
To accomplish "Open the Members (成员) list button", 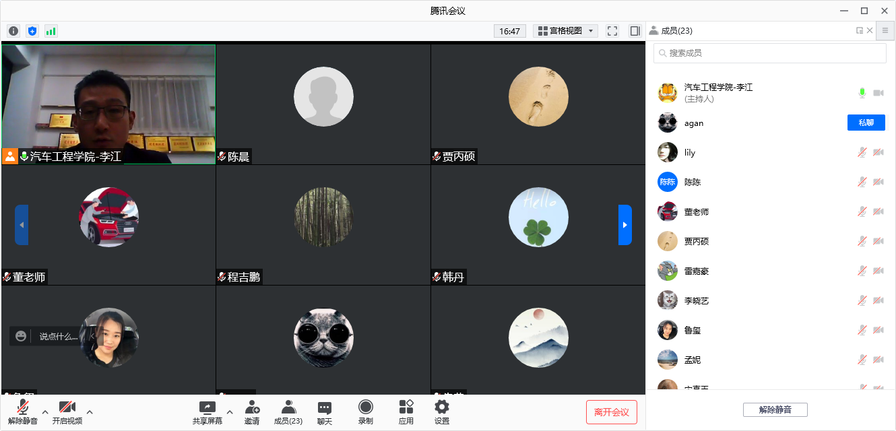I will tap(288, 412).
